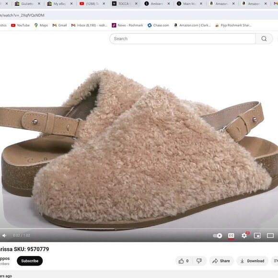Close the TOCCA tab

(136, 4)
